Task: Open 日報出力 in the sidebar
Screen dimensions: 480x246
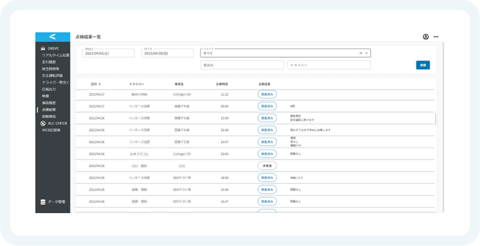Action: [x=49, y=89]
